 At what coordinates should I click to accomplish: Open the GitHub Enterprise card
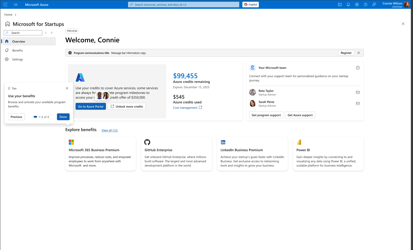(x=177, y=153)
